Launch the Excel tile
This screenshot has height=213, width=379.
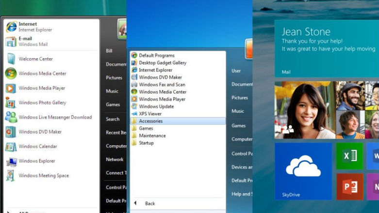[350, 156]
